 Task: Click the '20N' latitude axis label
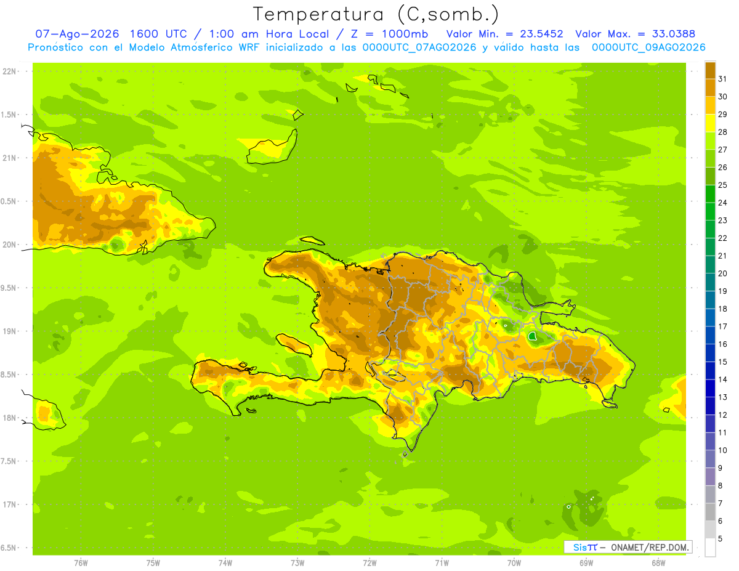click(10, 245)
